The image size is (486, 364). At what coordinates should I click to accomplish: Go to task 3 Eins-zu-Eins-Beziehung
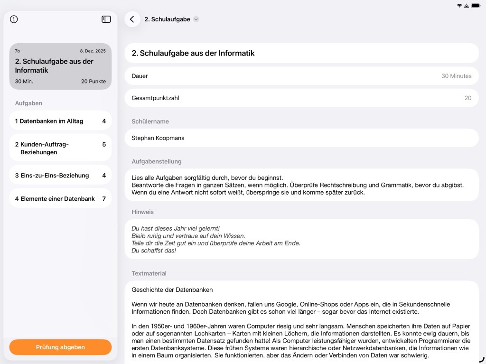tap(60, 175)
